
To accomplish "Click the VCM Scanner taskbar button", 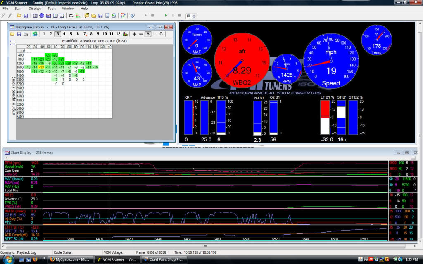I will [117, 259].
